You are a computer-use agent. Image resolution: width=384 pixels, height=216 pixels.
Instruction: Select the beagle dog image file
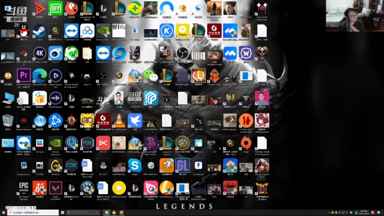(230, 120)
